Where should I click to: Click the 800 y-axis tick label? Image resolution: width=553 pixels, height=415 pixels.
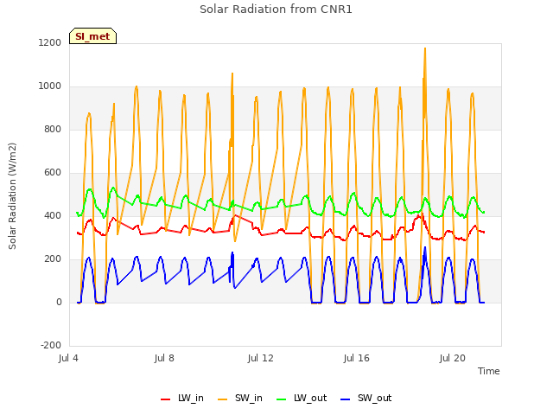pos(53,129)
